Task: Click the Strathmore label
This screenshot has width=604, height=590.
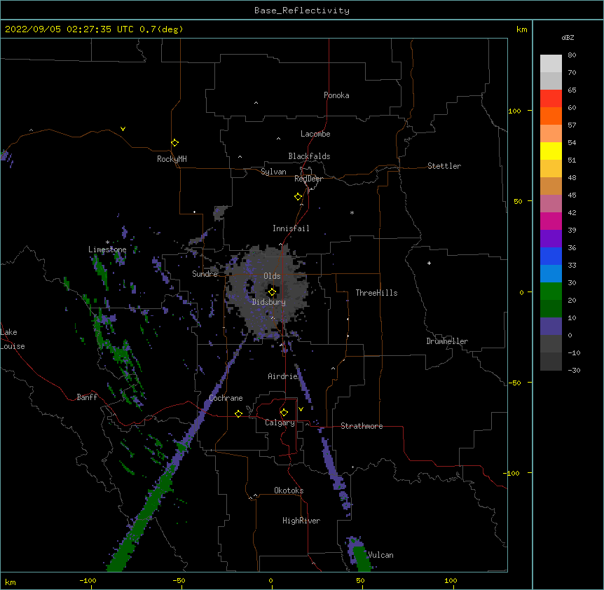Action: [362, 426]
